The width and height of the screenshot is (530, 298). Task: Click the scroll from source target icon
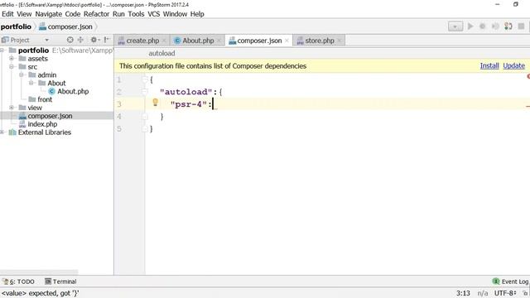click(70, 40)
